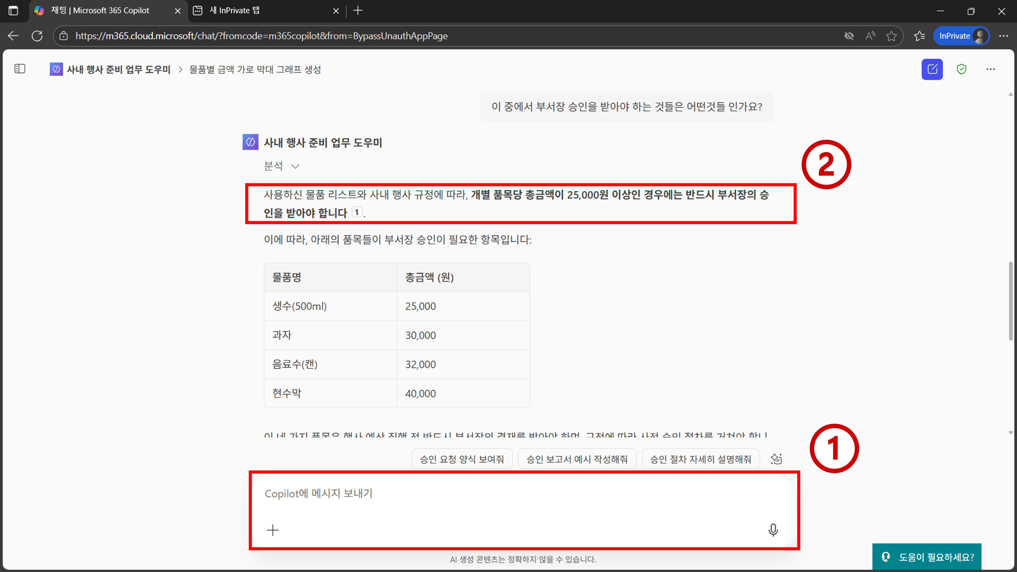Add page to favorites star icon

click(x=891, y=36)
